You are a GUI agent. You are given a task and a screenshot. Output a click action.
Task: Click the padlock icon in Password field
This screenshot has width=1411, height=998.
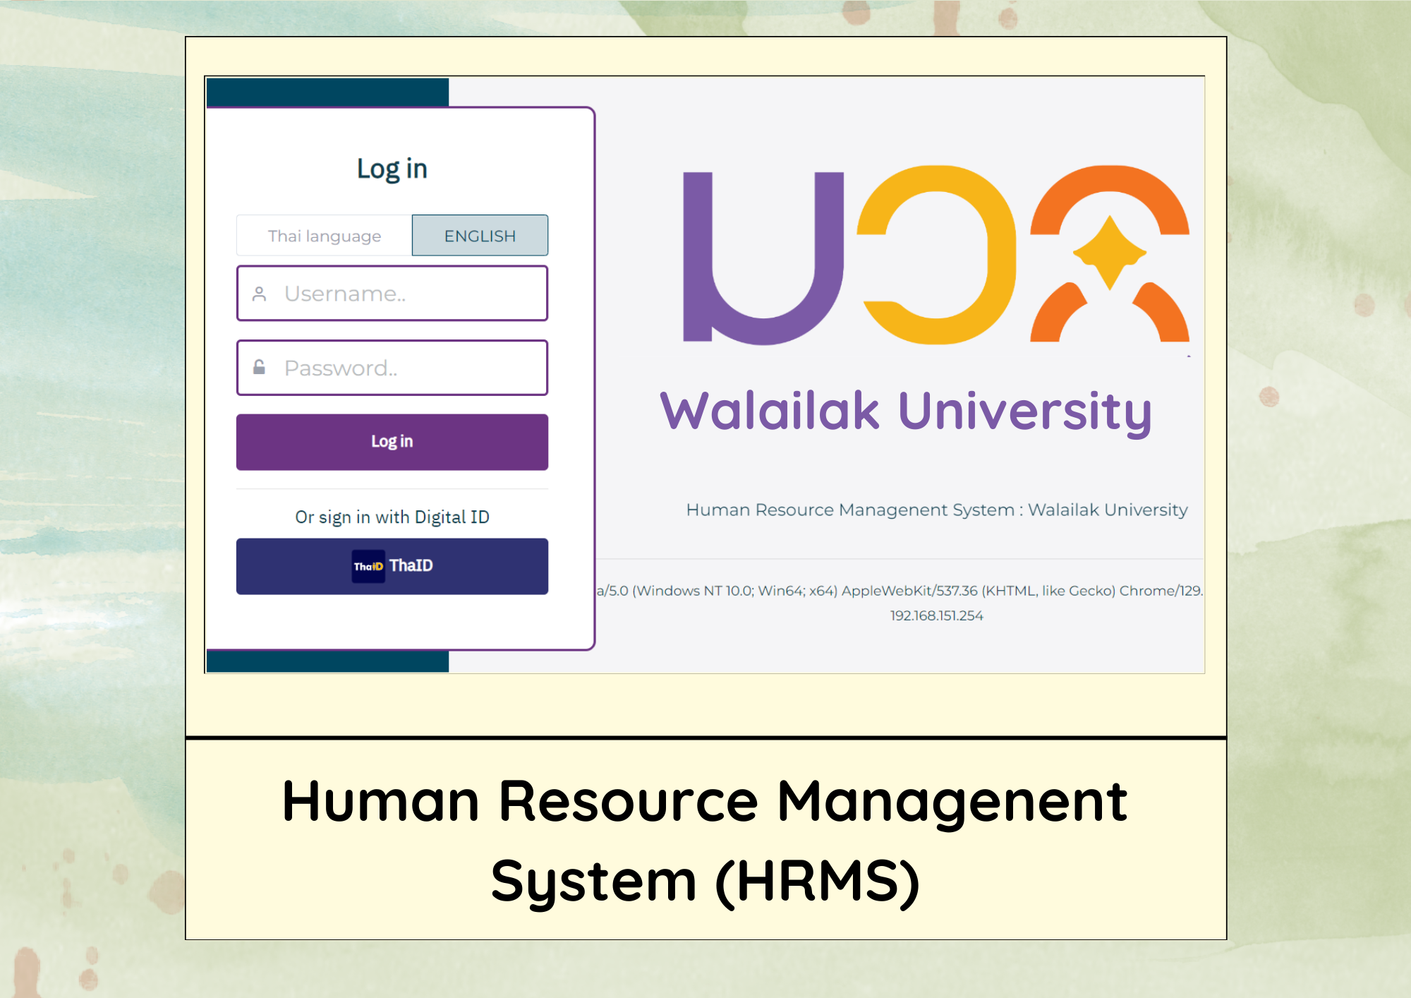tap(260, 368)
